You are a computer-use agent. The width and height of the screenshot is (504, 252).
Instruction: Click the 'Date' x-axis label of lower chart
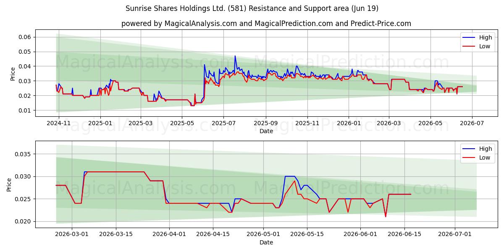click(266, 242)
